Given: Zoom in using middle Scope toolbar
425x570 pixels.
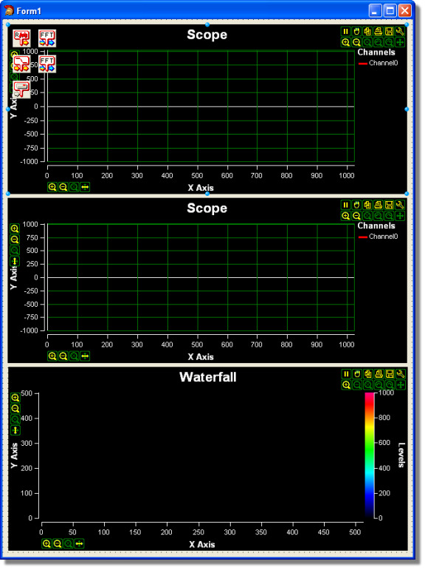Looking at the screenshot, I should coord(346,216).
